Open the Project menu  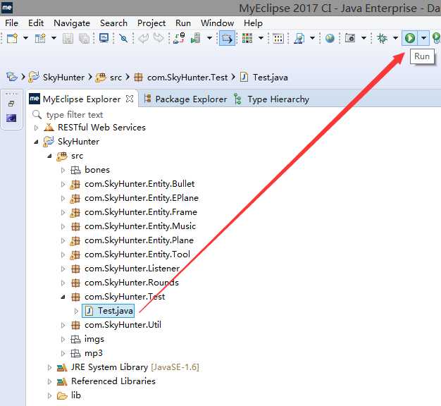coord(151,23)
